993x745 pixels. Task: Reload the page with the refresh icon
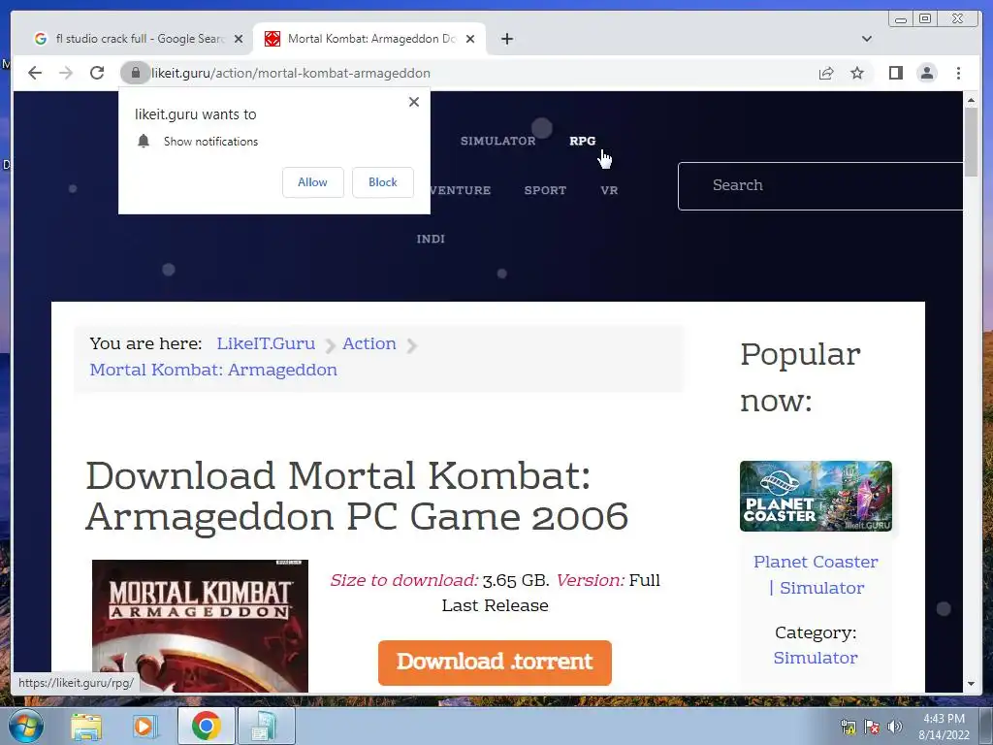(x=97, y=73)
